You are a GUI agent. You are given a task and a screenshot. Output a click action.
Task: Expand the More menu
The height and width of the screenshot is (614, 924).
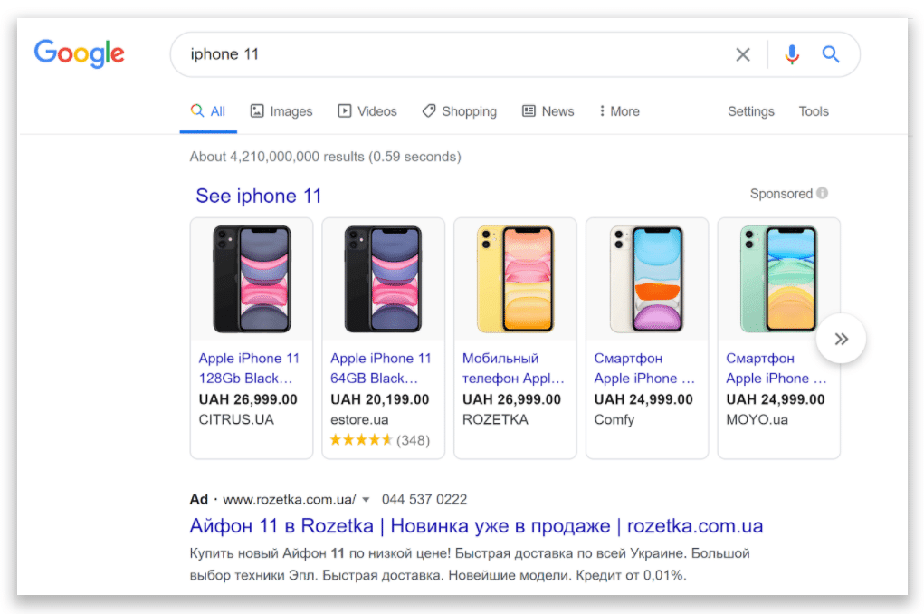(619, 111)
